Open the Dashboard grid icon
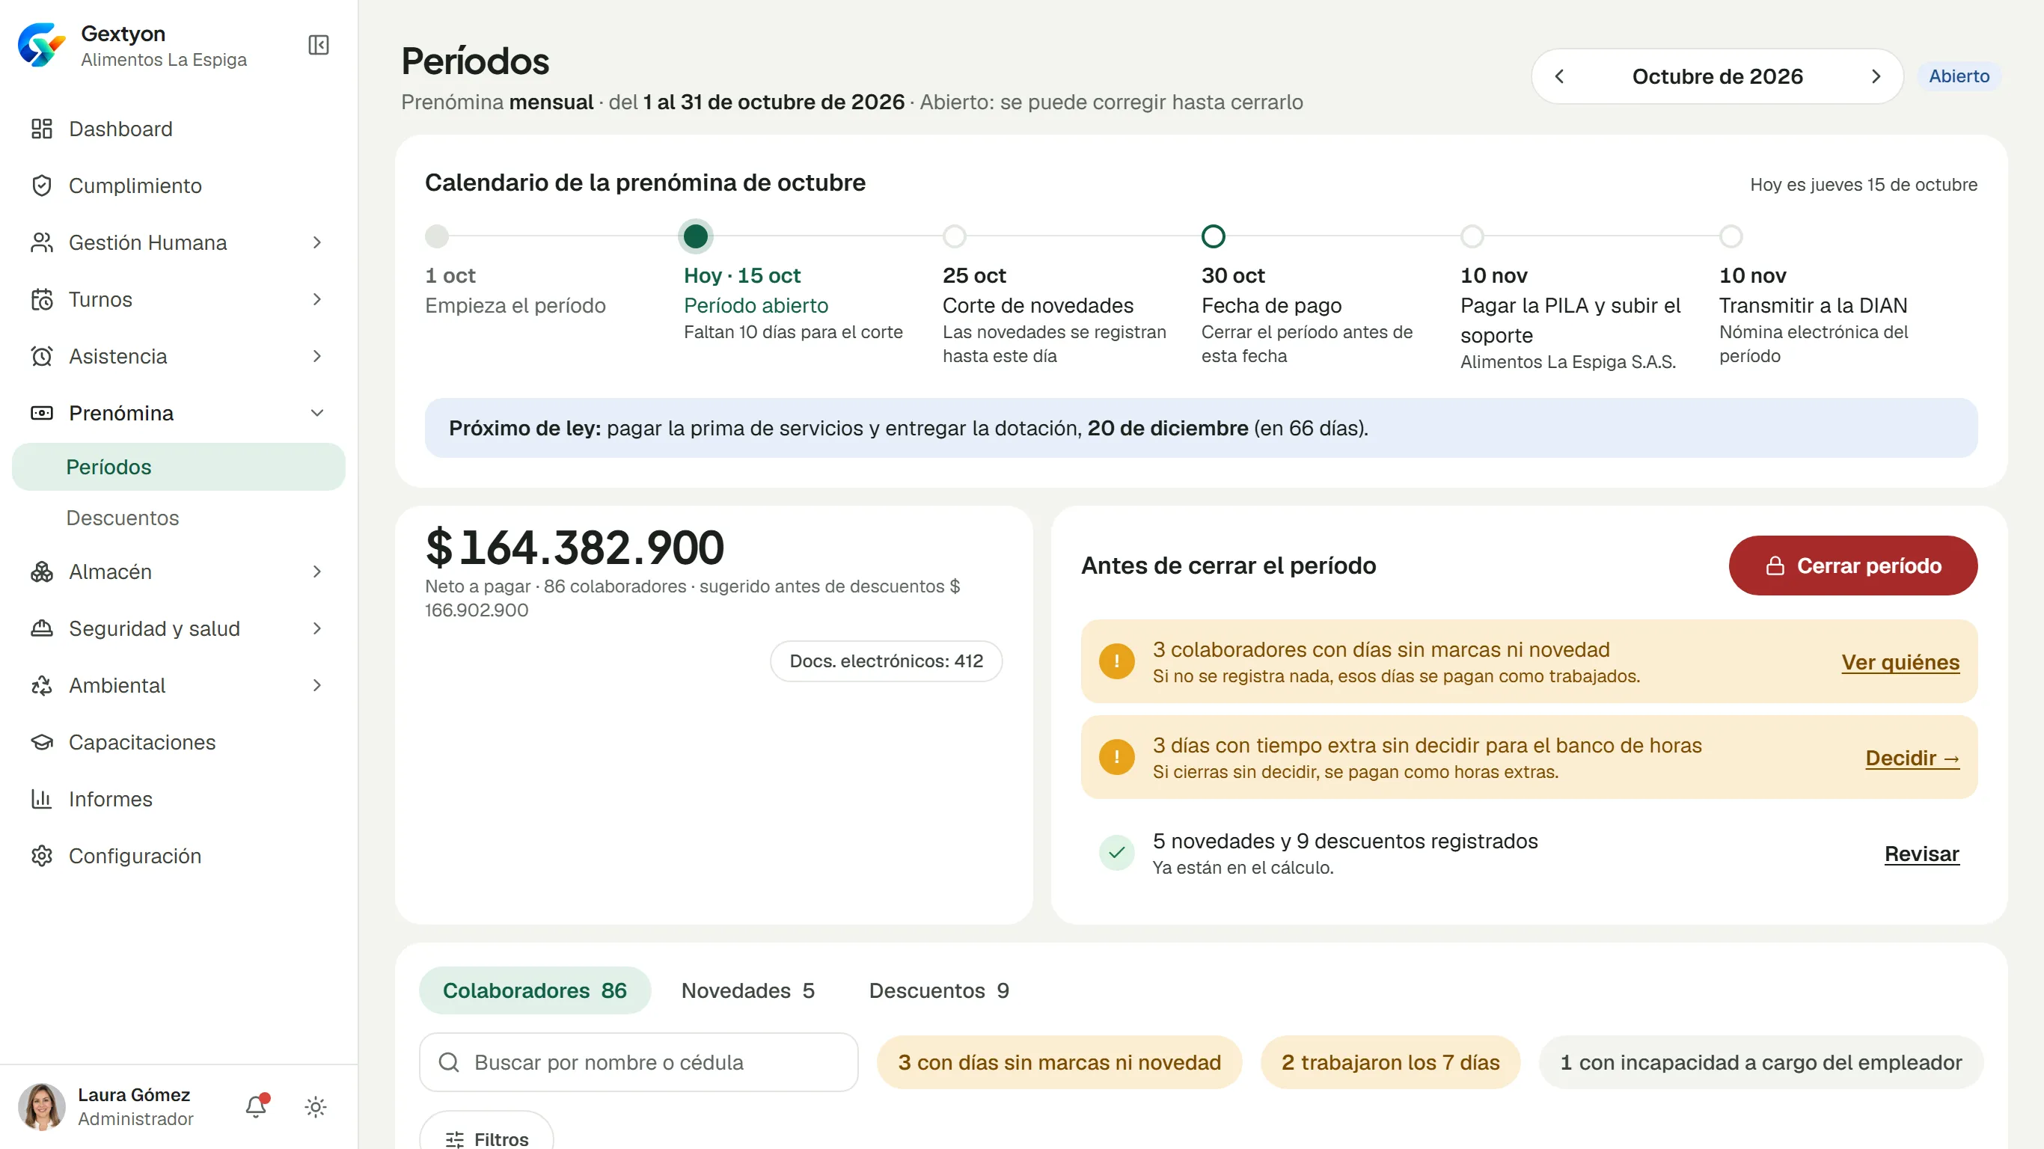The width and height of the screenshot is (2044, 1149). (42, 129)
